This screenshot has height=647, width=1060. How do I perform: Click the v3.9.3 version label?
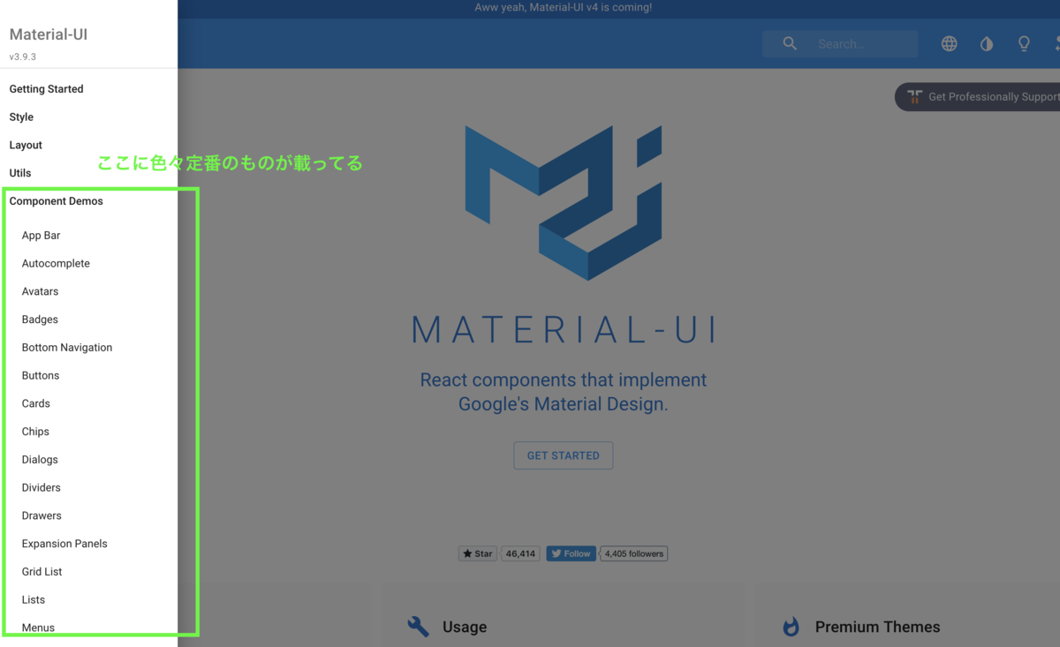[23, 56]
